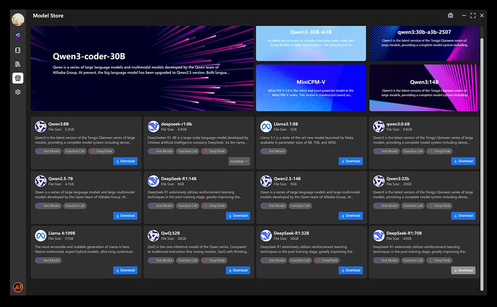Click the DeepSeek-R1:32B model logo
Screen dimensions: 497x307
tap(266, 235)
